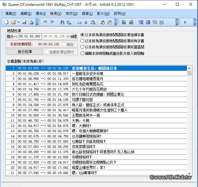Open the 檢視(V) menu
This screenshot has height=187, width=198.
[x=55, y=14]
